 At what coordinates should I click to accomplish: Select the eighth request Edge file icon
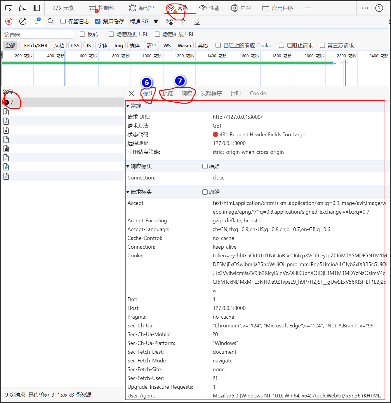[6, 167]
